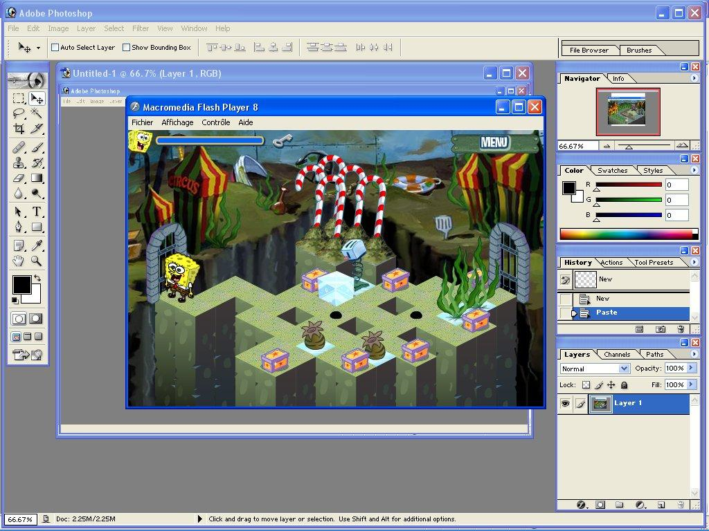Open the Fill slider arrow
This screenshot has height=531, width=709.
coord(691,384)
